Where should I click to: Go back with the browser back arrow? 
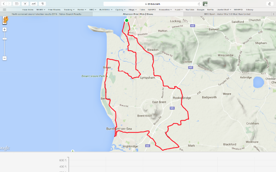[4, 4]
